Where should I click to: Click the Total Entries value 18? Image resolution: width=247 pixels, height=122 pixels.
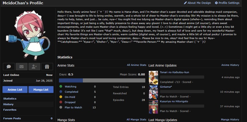click(x=143, y=87)
